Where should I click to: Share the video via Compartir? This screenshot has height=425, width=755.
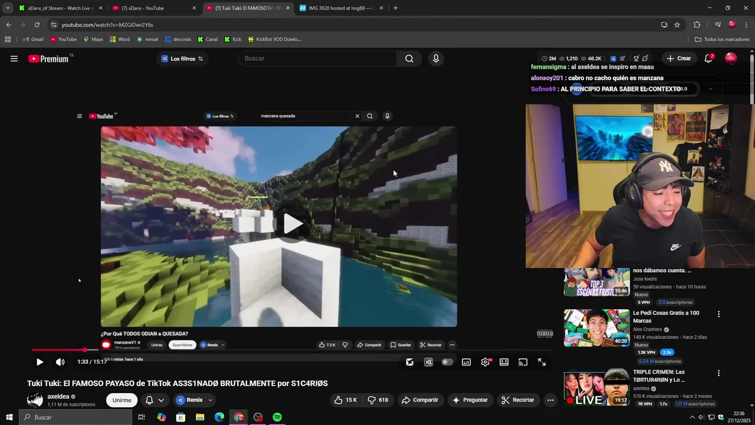click(x=420, y=400)
